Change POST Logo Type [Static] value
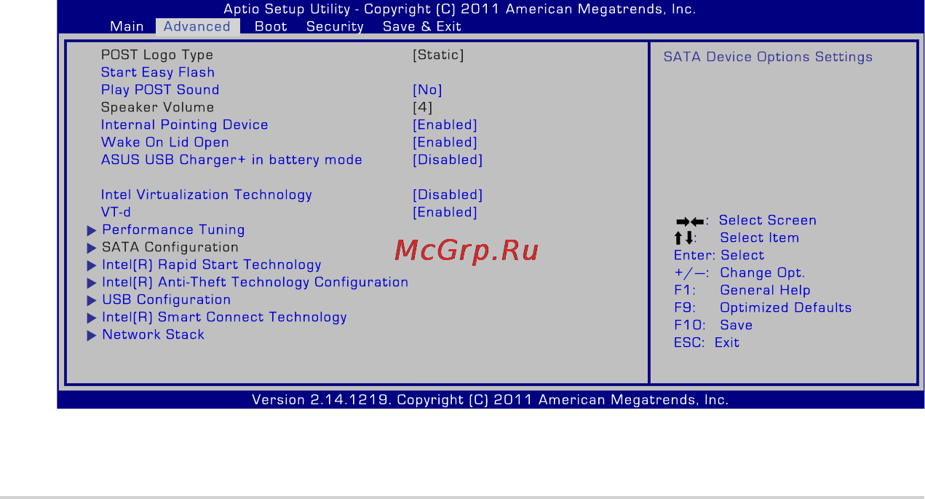 pyautogui.click(x=438, y=55)
